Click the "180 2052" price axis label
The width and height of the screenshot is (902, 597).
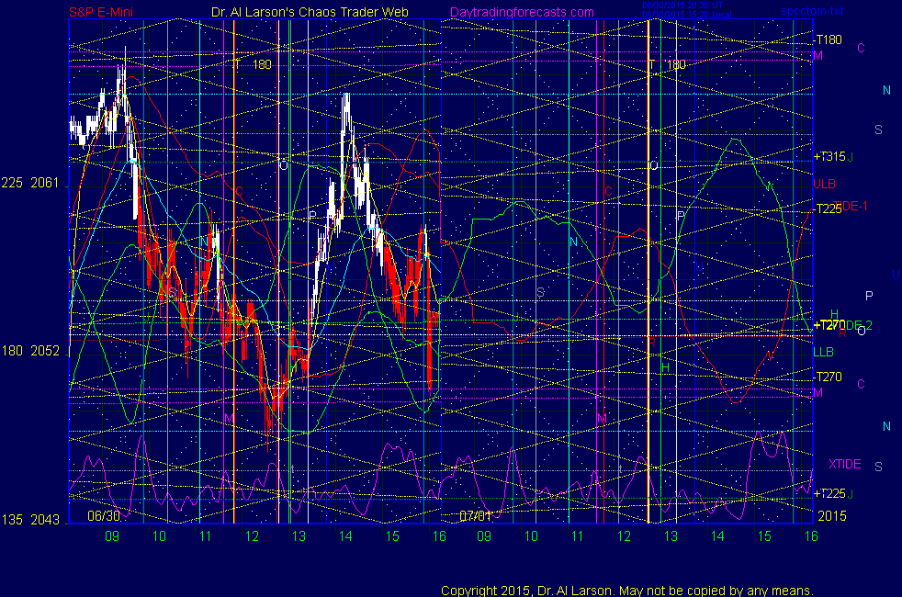[x=30, y=351]
